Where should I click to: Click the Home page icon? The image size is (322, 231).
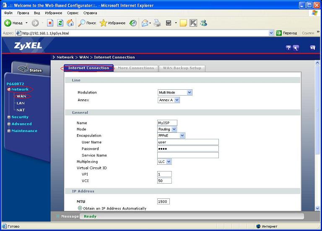tap(70, 23)
